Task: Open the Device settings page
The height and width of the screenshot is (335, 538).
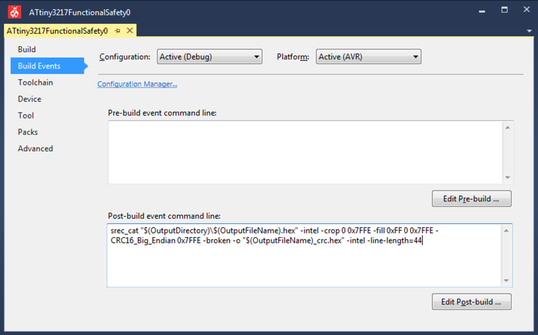Action: tap(29, 99)
